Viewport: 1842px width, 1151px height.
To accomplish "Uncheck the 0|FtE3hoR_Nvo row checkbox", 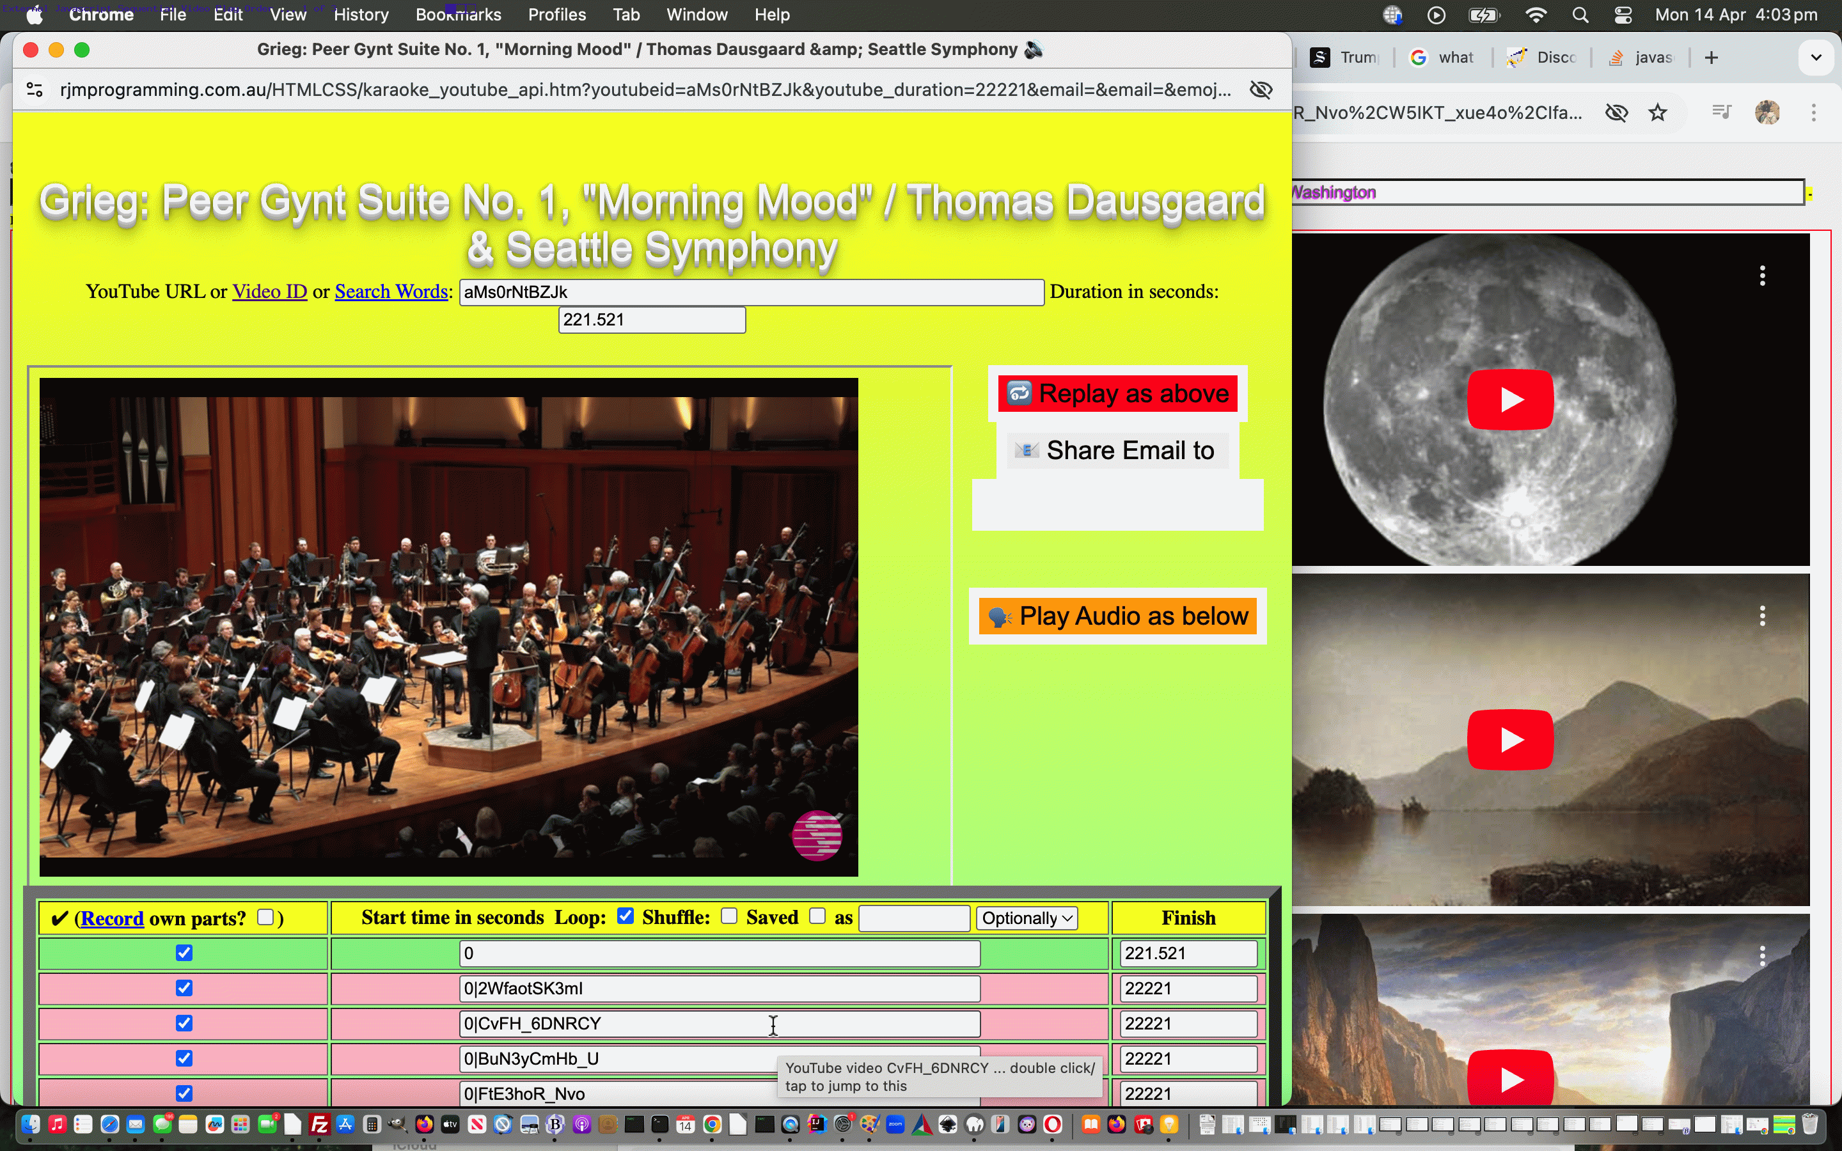I will [184, 1093].
